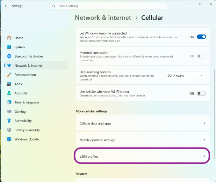Click Network & internet breadcrumb link
This screenshot has width=216, height=182.
click(103, 18)
